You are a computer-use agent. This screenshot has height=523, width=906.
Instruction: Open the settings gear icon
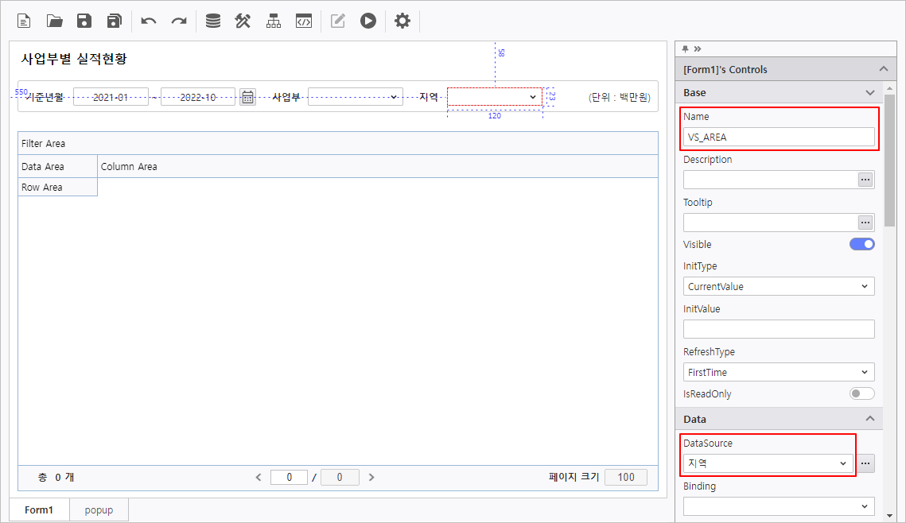point(402,21)
